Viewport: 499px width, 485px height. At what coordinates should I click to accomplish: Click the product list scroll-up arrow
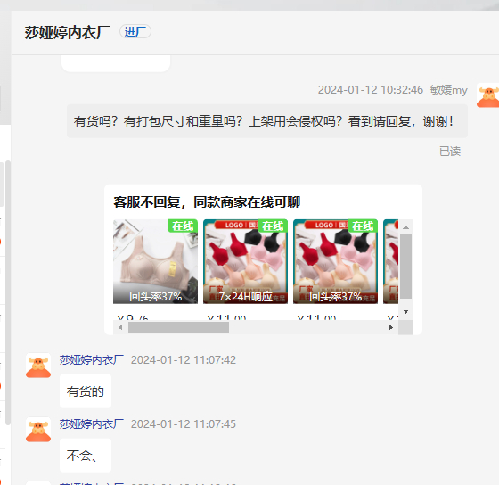pos(405,227)
